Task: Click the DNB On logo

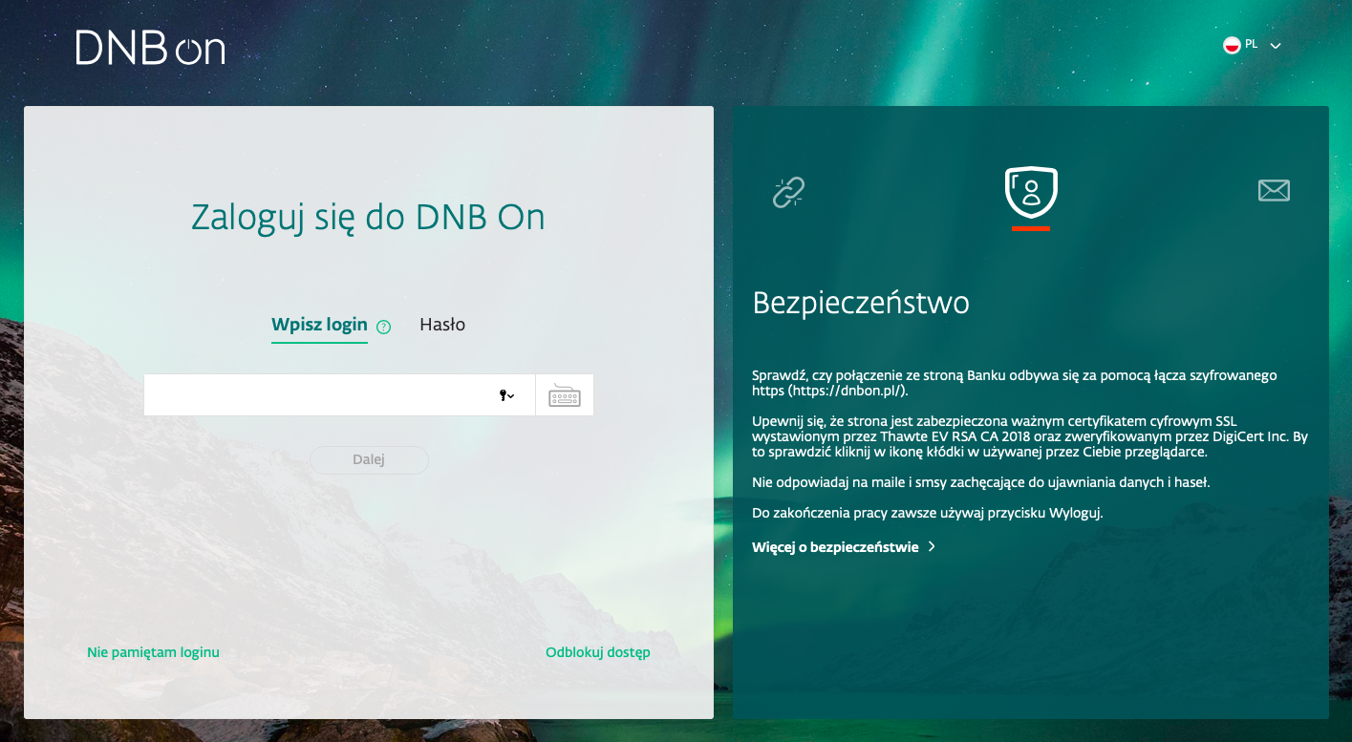Action: click(x=150, y=48)
